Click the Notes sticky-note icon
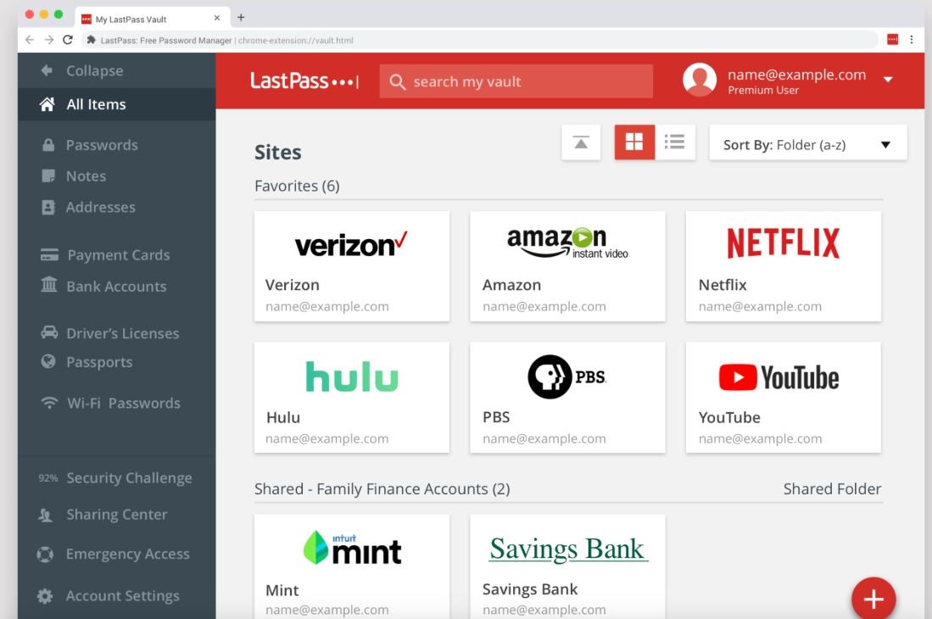This screenshot has height=619, width=932. (x=48, y=176)
